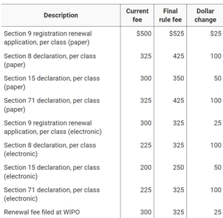
Task: Click the Dollar change column header
Action: pos(205,15)
